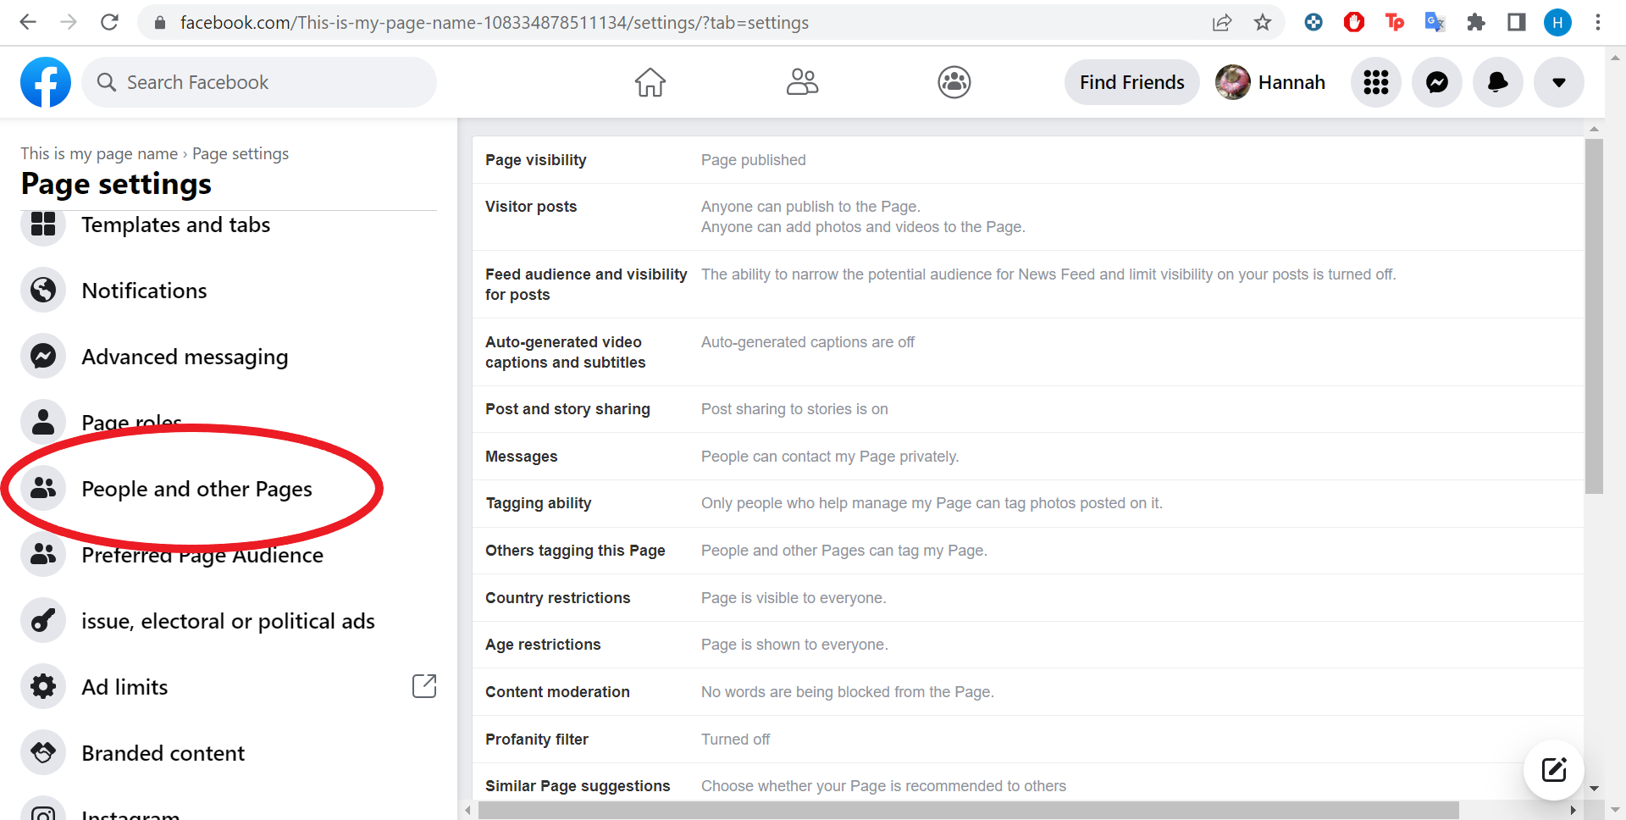
Task: Expand the Account dropdown arrow
Action: (x=1559, y=82)
